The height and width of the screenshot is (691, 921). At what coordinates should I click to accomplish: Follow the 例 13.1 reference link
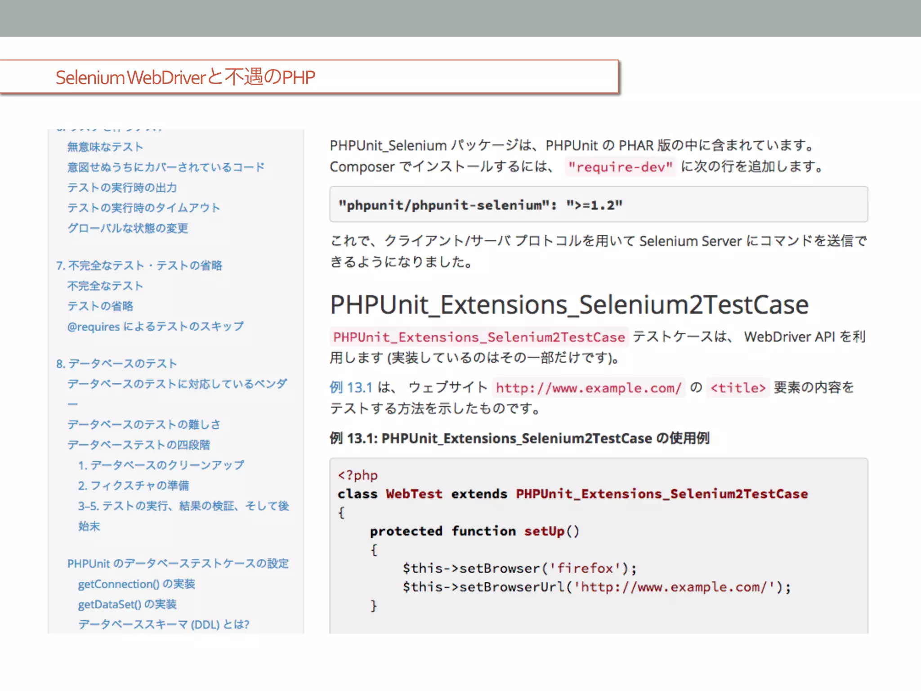[351, 387]
